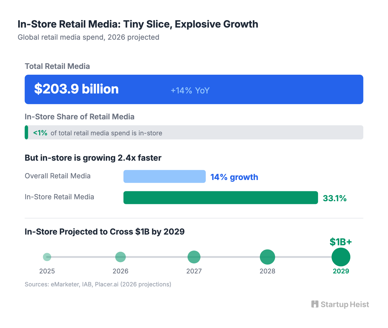The height and width of the screenshot is (328, 388).
Task: Select the "$1B+" label above the timeline
Action: click(341, 242)
